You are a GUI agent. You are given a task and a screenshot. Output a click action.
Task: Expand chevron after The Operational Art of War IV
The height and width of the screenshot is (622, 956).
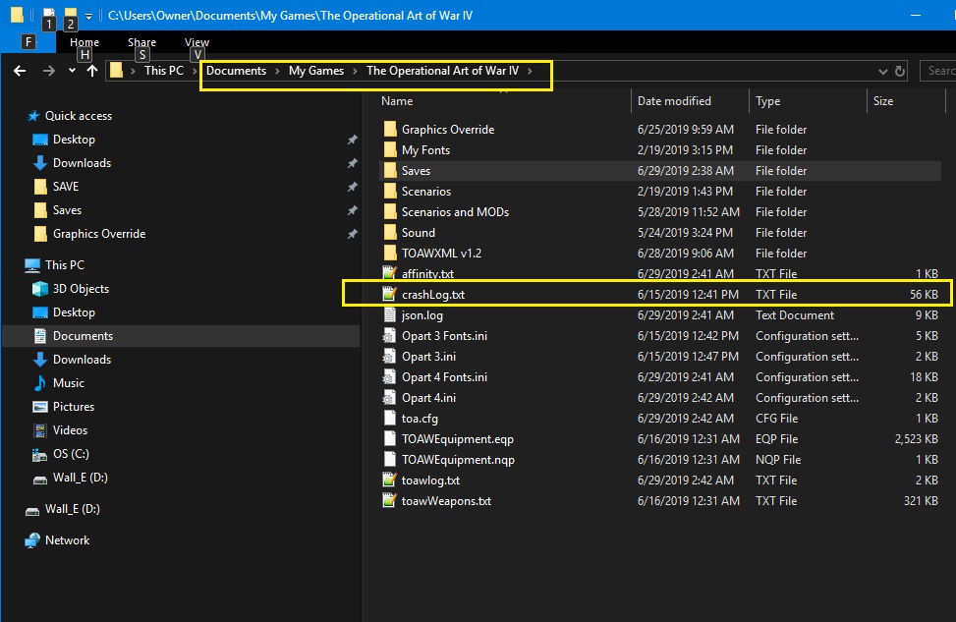click(x=530, y=72)
